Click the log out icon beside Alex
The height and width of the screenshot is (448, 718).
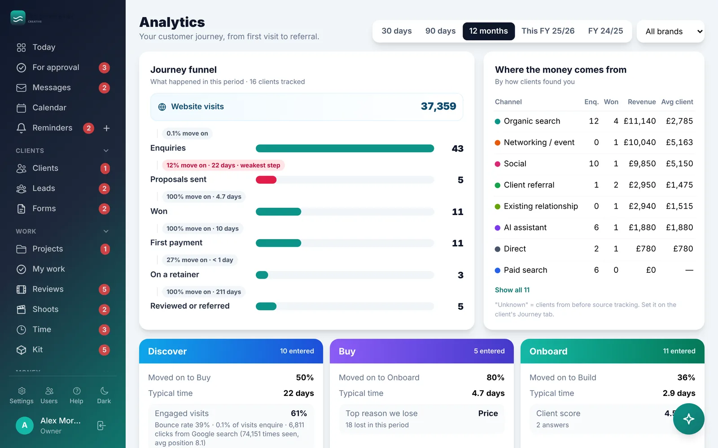click(x=101, y=426)
